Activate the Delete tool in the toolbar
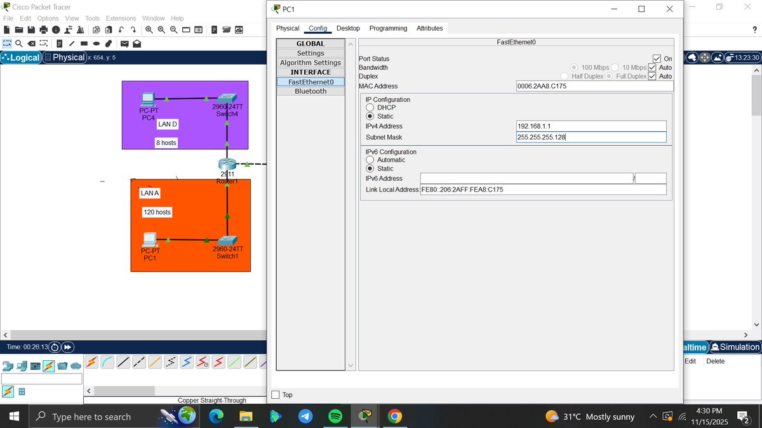Viewport: 762px width, 428px height. click(x=30, y=43)
